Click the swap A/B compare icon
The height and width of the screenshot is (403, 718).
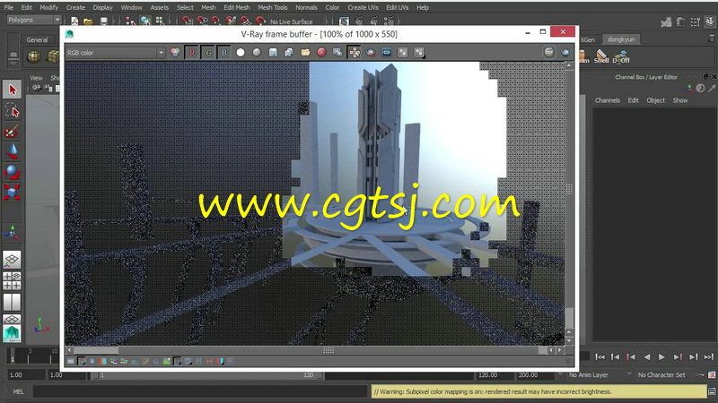(x=402, y=53)
